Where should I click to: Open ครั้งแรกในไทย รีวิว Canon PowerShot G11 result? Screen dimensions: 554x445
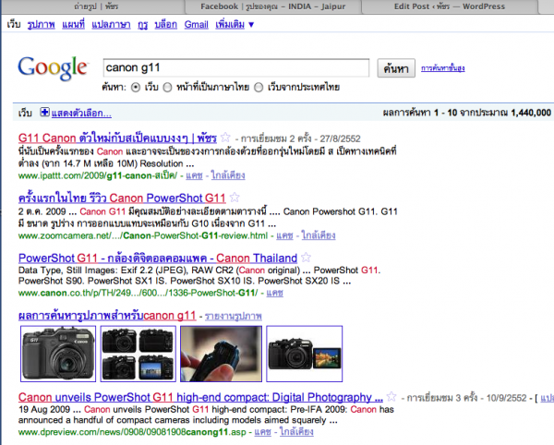(x=122, y=198)
